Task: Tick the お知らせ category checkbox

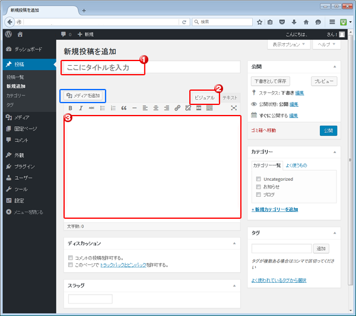Action: coord(258,187)
